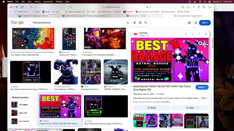Go back with Safari back arrow
This screenshot has height=131, width=234.
(31, 7)
